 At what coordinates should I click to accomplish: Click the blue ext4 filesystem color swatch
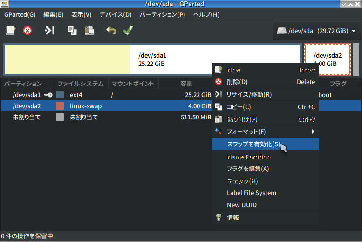click(x=60, y=95)
